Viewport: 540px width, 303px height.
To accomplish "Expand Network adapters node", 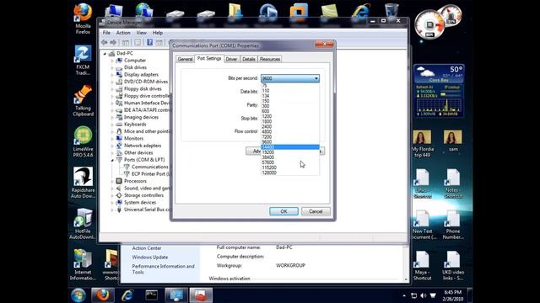I will tap(112, 146).
